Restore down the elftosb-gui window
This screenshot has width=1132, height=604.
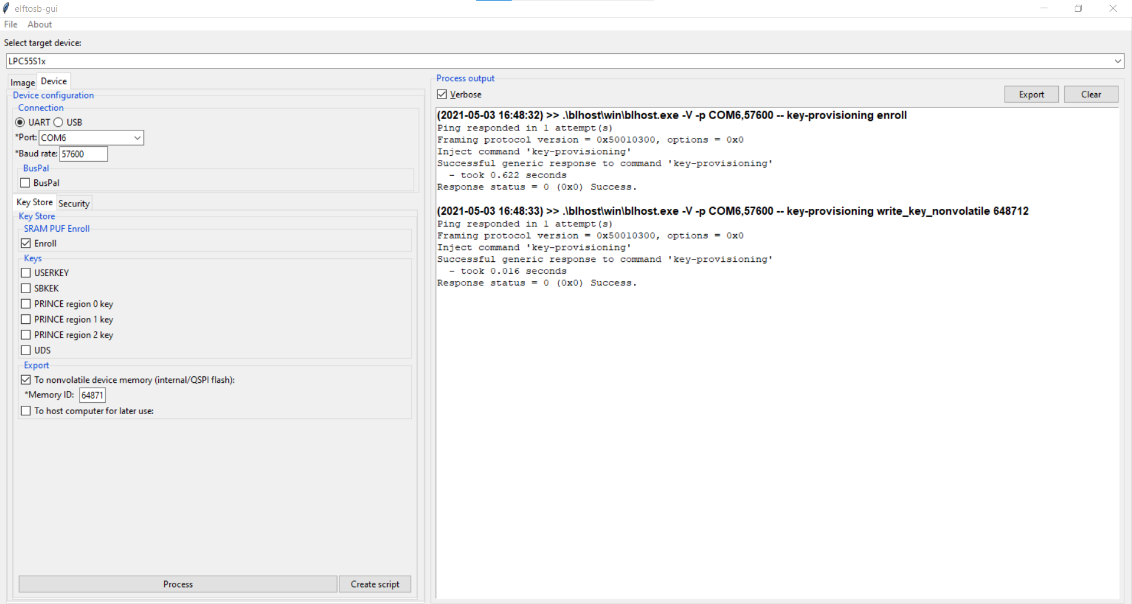(1078, 8)
